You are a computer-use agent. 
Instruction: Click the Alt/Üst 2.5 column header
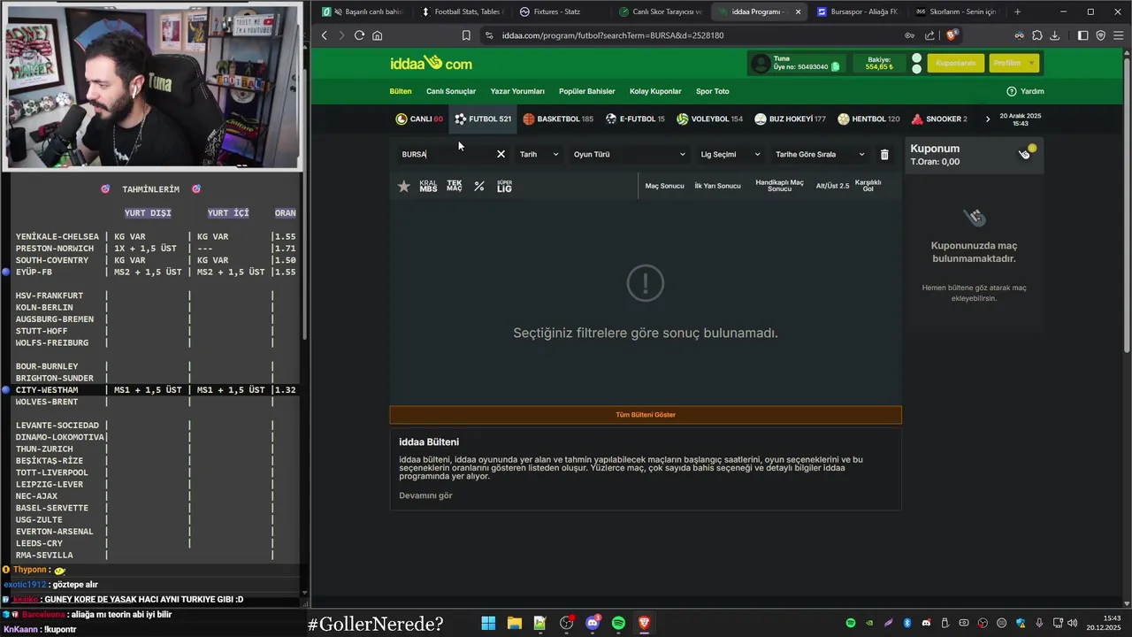[832, 186]
